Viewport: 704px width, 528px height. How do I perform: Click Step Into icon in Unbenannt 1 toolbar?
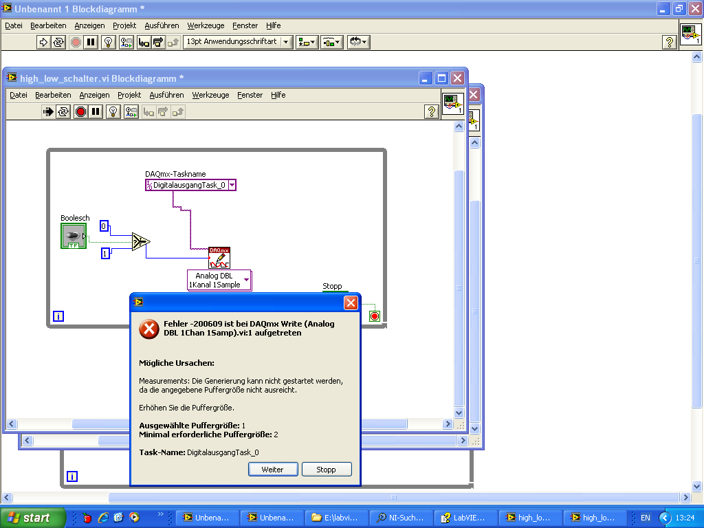click(144, 42)
